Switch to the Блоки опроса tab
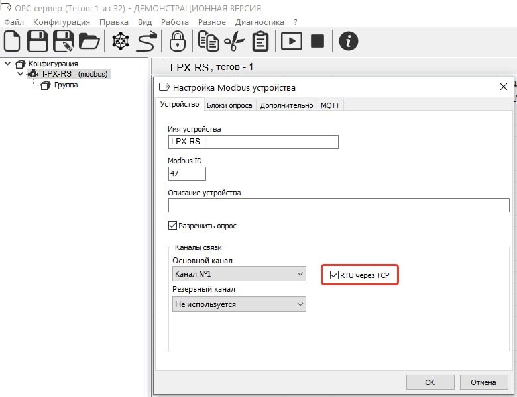 coord(229,105)
